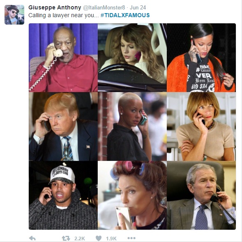242x242 pixels.
Task: Open photo of man in red shirt
Action: pyautogui.click(x=63, y=58)
